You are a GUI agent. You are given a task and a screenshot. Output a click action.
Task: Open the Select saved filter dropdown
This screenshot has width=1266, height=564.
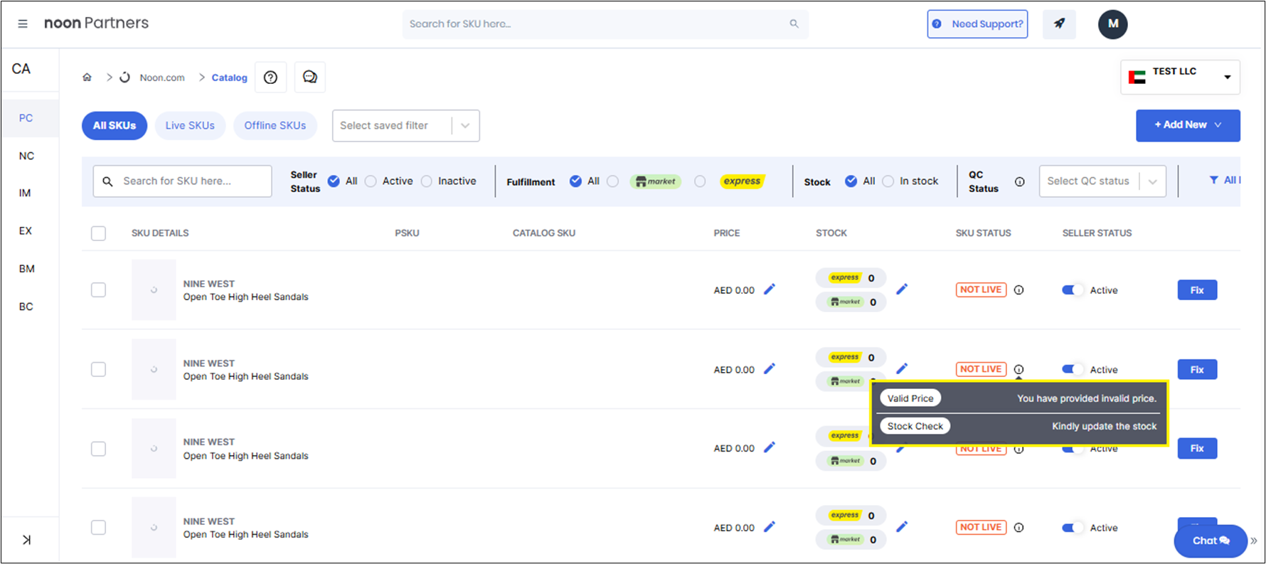point(406,126)
